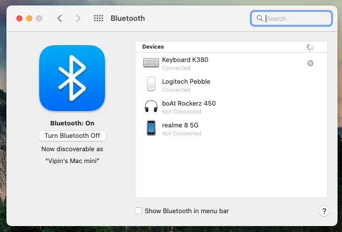Select Logitech Pebble device name

point(186,82)
